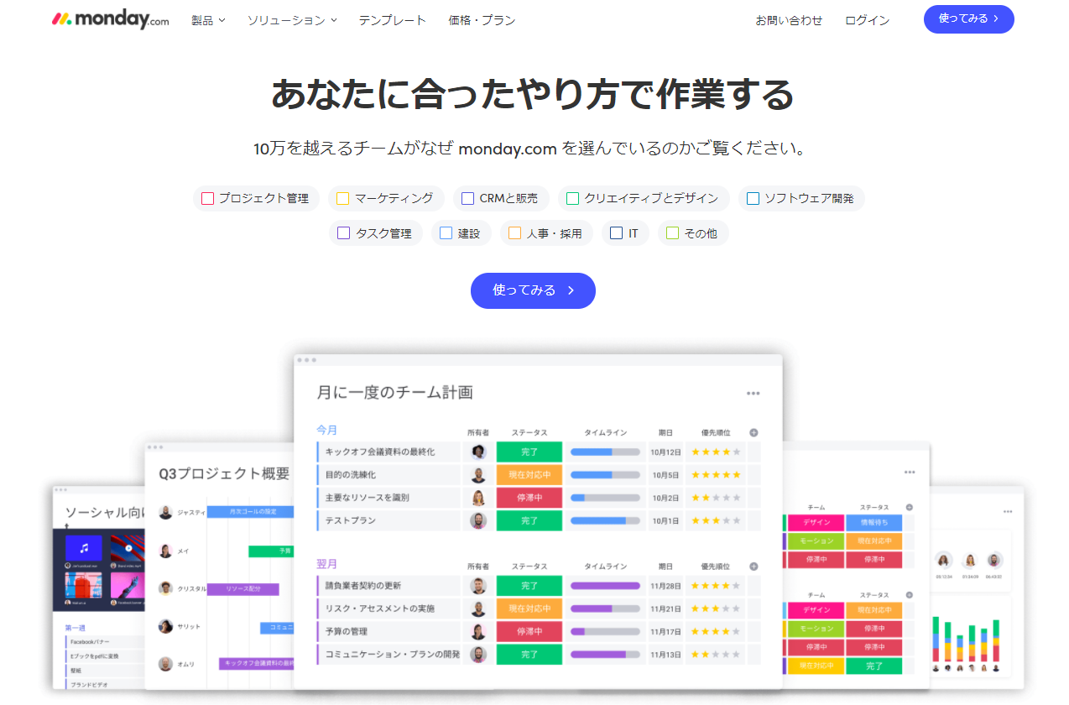Click the bar chart on the far-right board
1069x705 pixels.
967,640
